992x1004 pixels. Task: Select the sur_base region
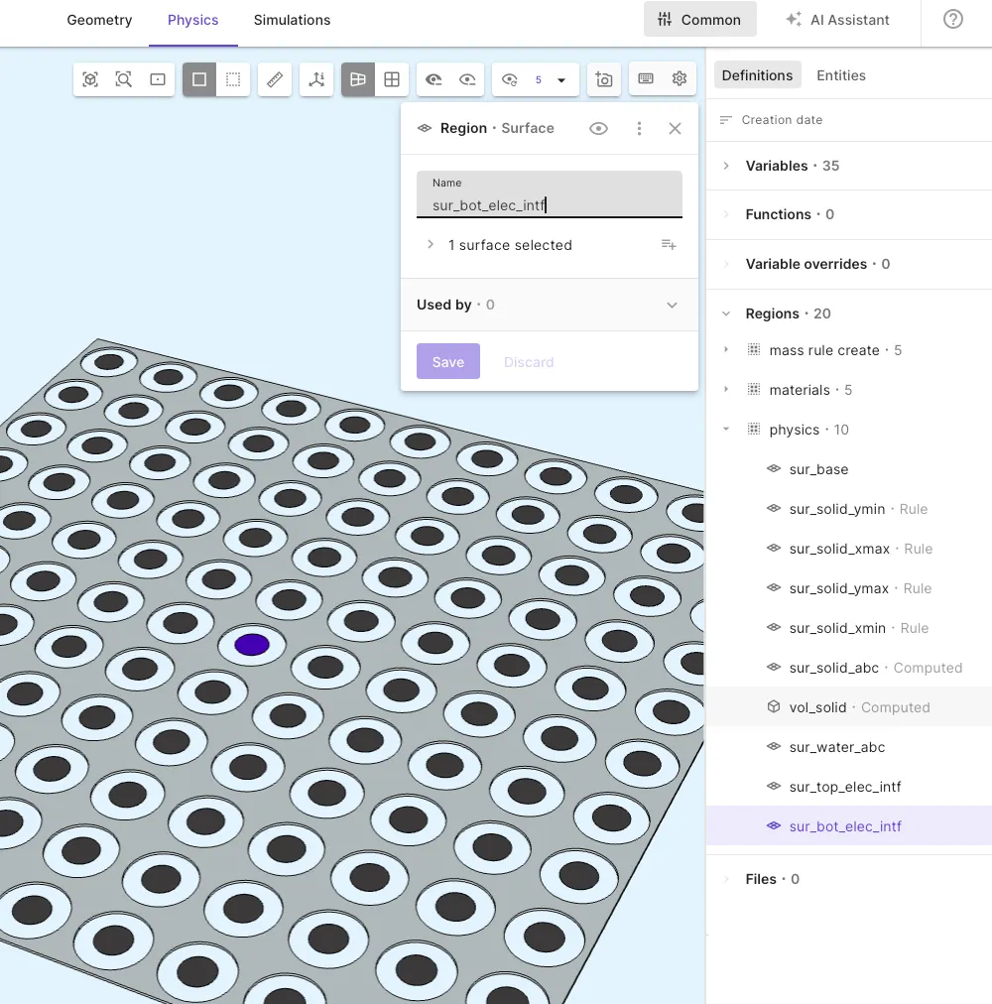tap(849, 469)
